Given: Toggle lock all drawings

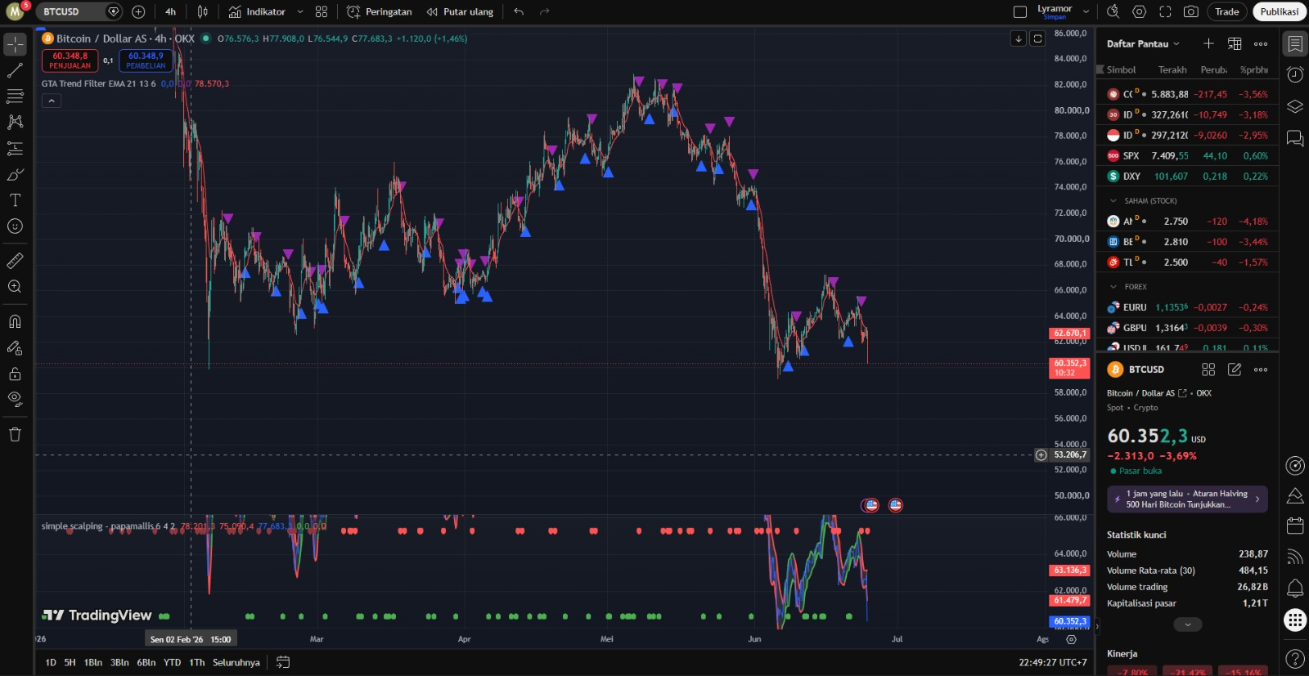Looking at the screenshot, I should 15,374.
